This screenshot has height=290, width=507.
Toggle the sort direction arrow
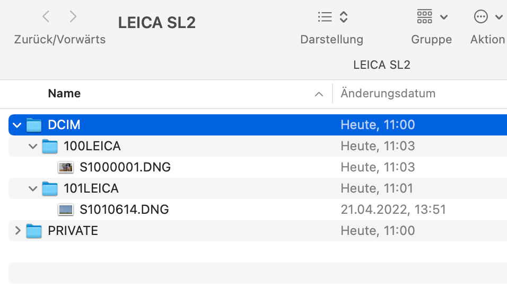pyautogui.click(x=319, y=94)
